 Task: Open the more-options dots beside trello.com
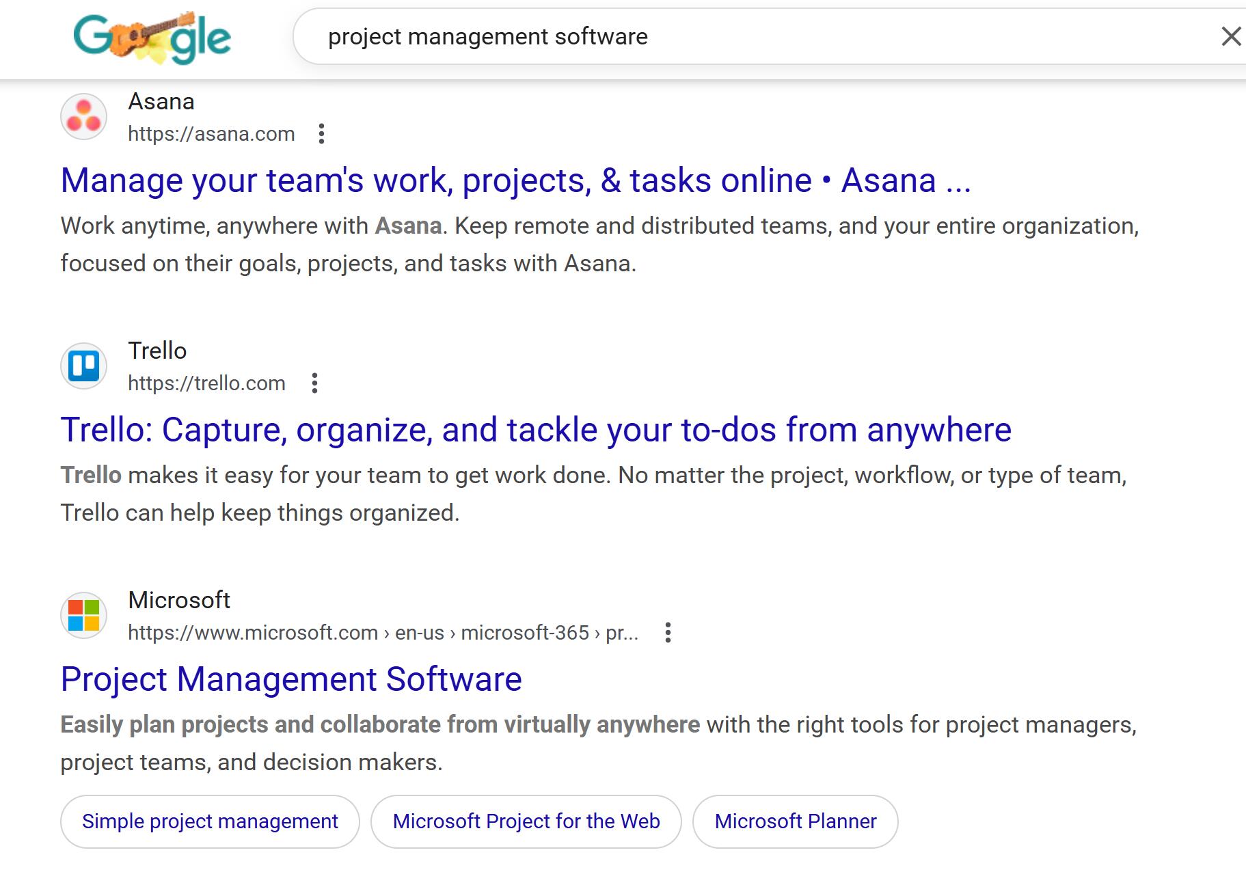314,383
